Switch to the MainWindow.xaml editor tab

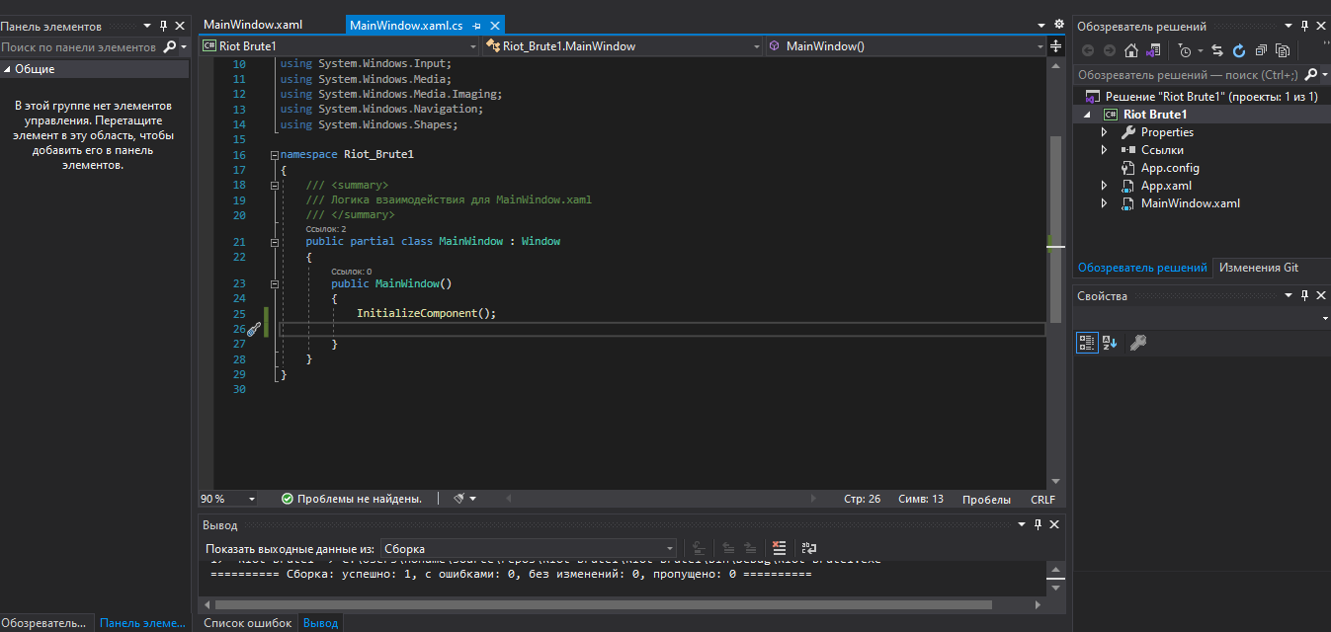pos(253,25)
